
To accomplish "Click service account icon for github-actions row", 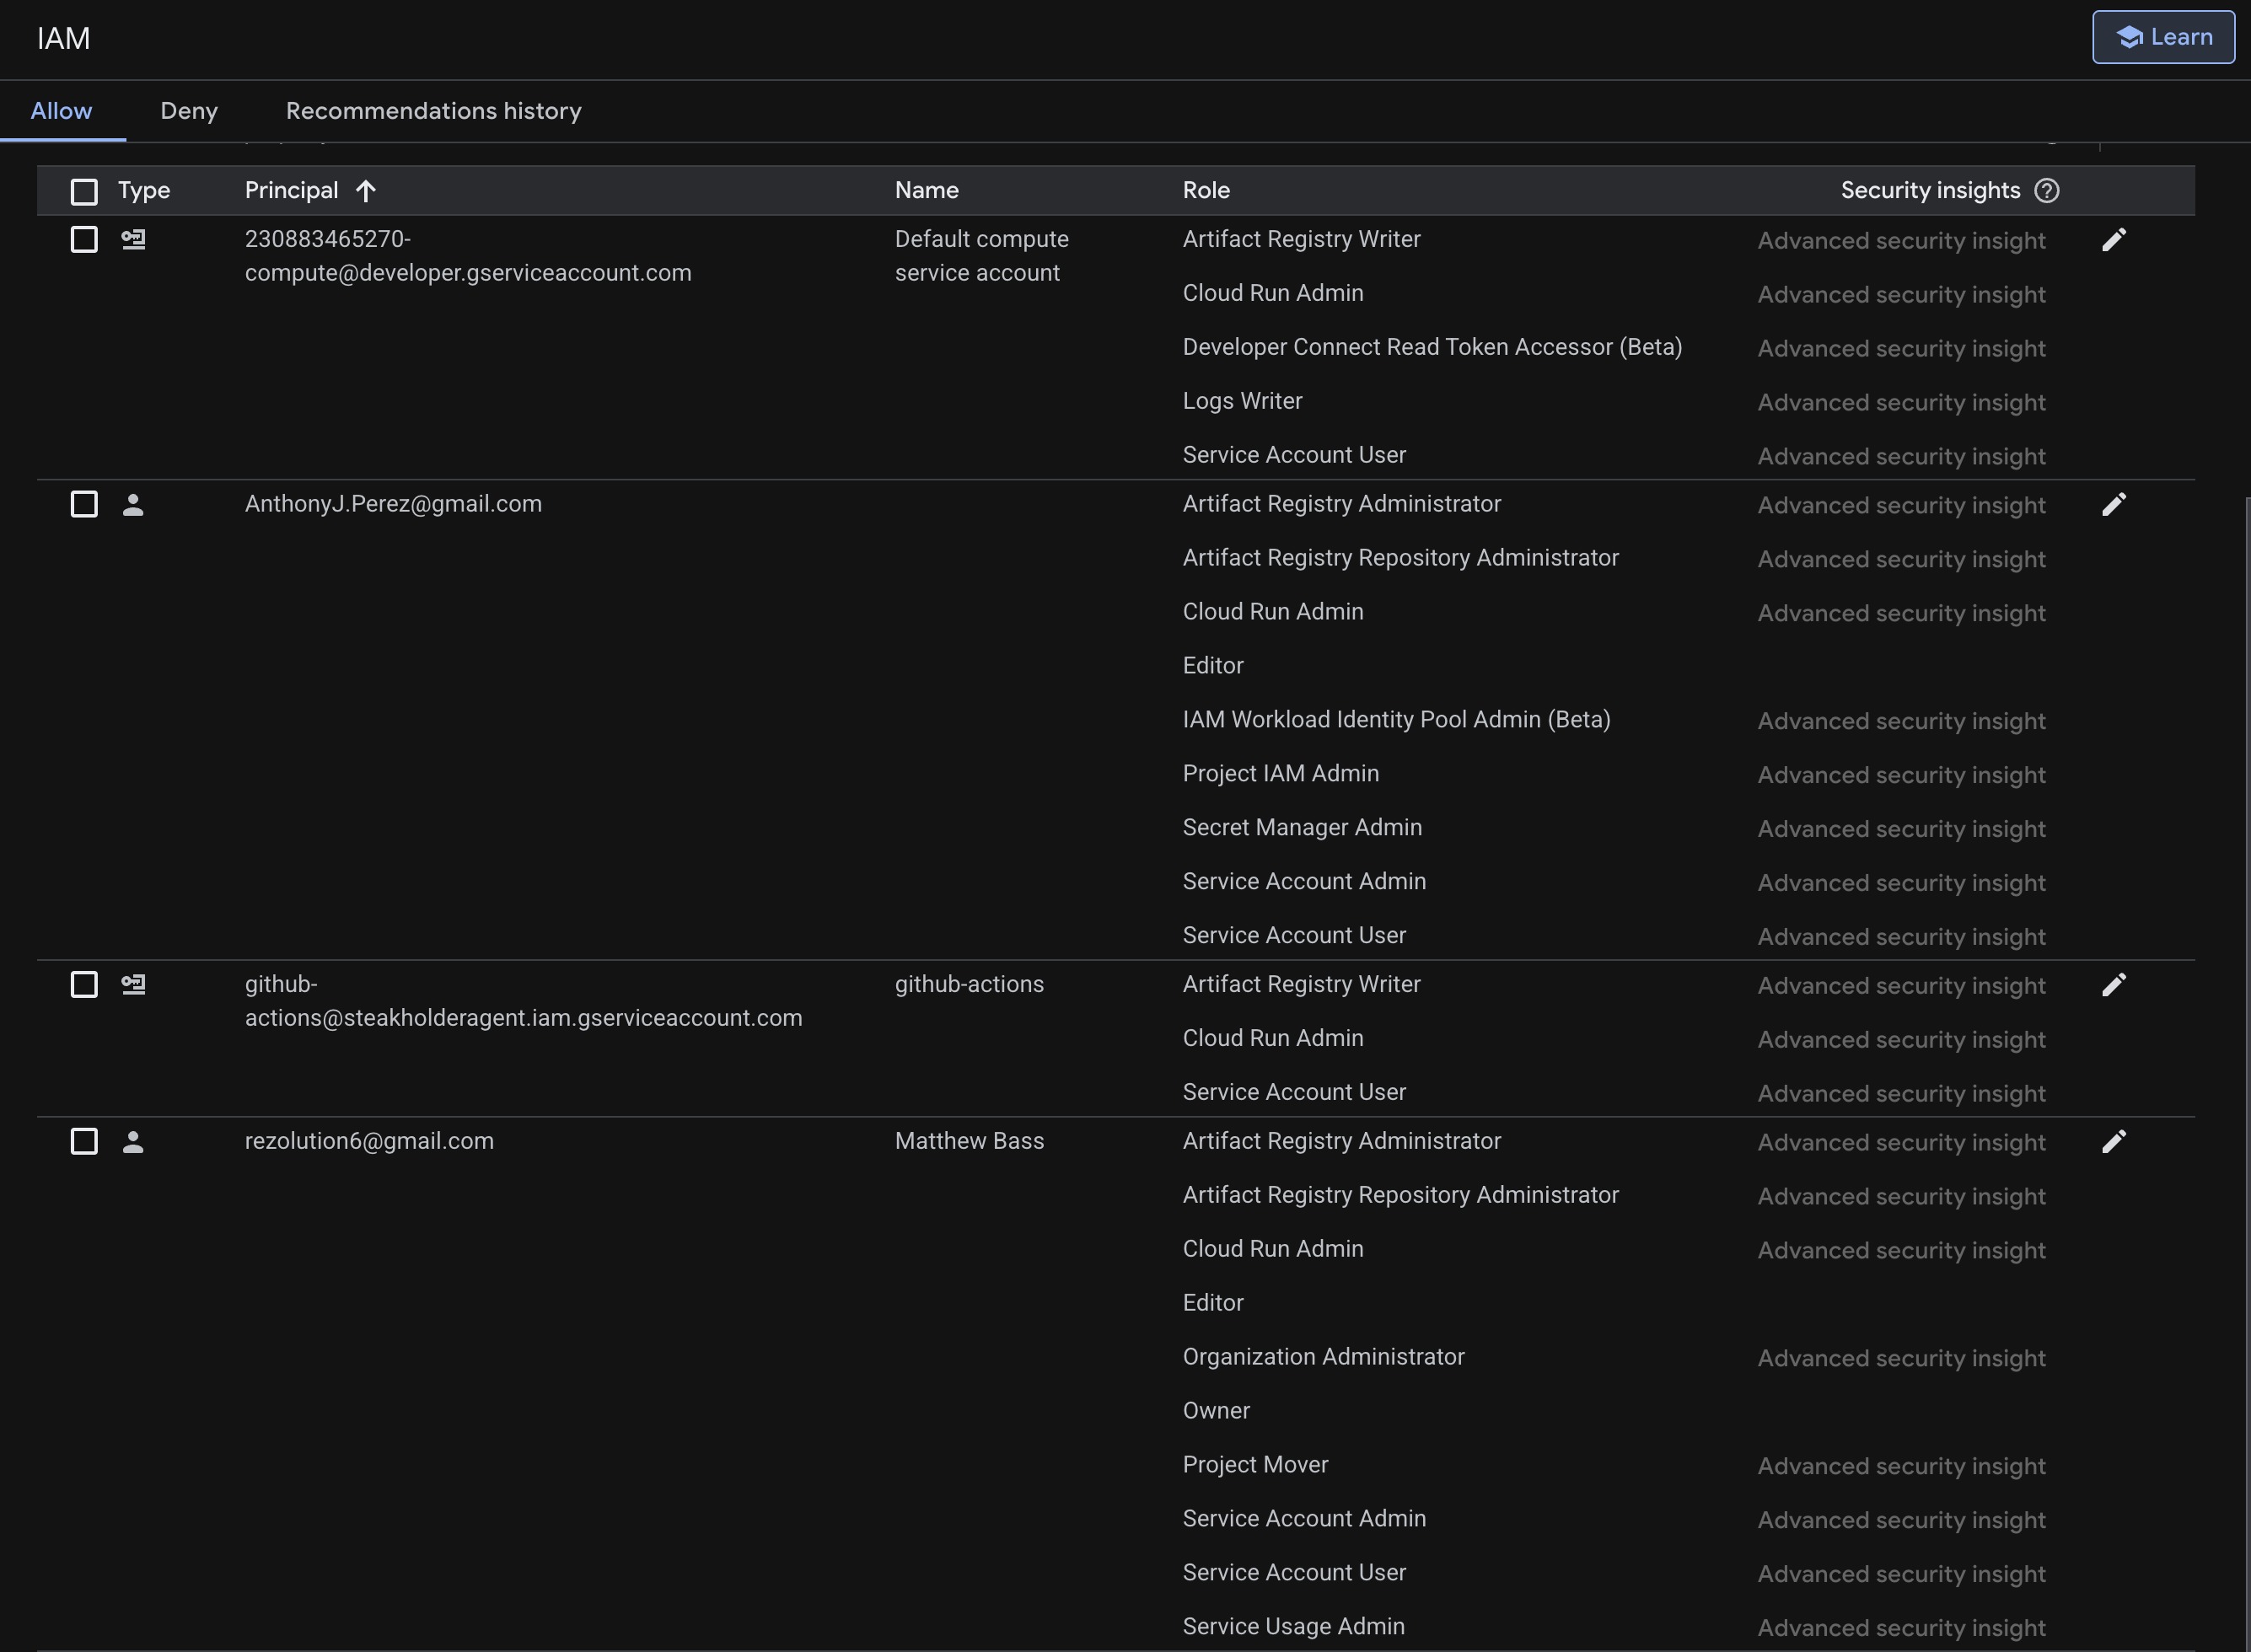I will (133, 985).
